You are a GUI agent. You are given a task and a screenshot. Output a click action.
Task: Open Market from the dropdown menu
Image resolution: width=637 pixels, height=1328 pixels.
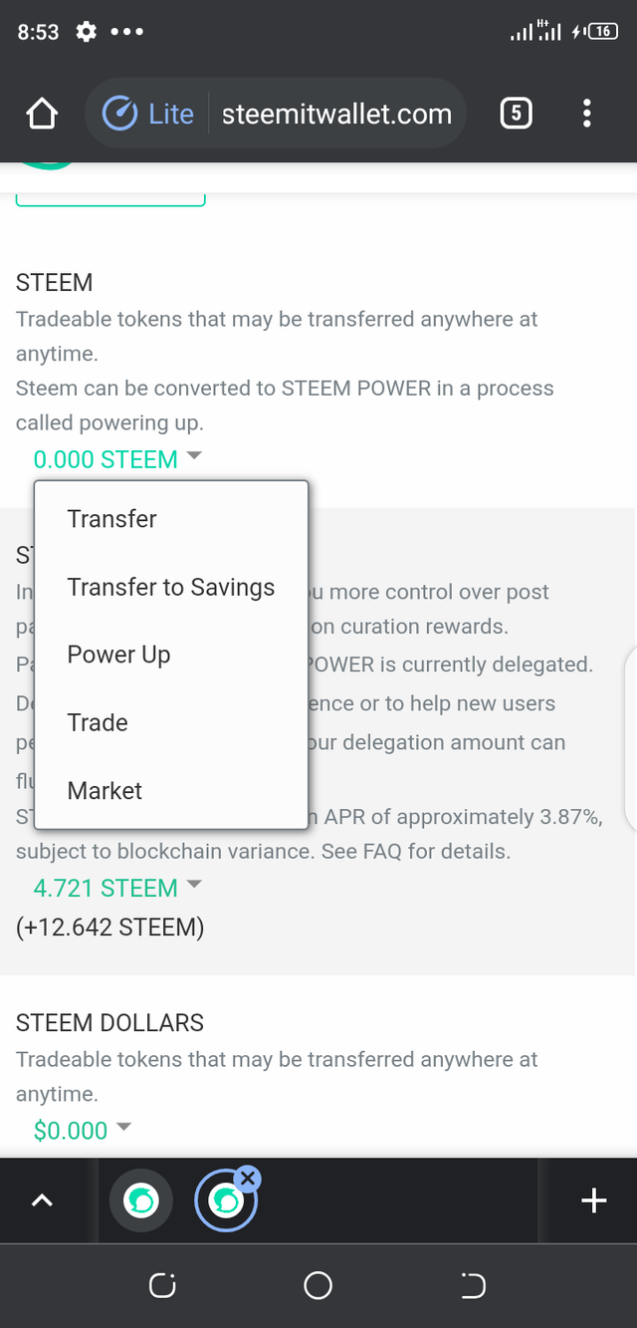tap(105, 791)
